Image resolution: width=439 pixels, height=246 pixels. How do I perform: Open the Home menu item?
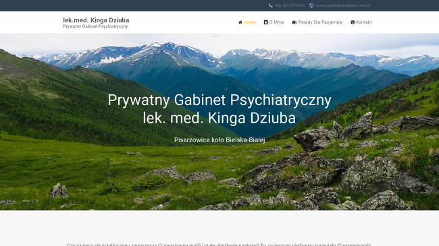pyautogui.click(x=250, y=22)
